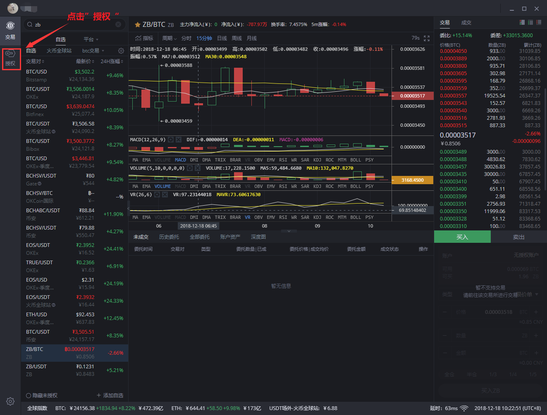Toggle favorite star for ZB/BTC
This screenshot has height=415, width=547.
[x=138, y=25]
